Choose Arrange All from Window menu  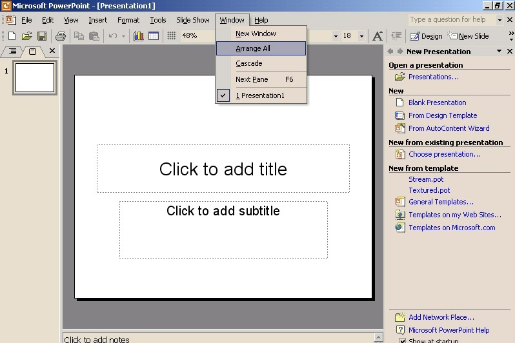pyautogui.click(x=253, y=48)
